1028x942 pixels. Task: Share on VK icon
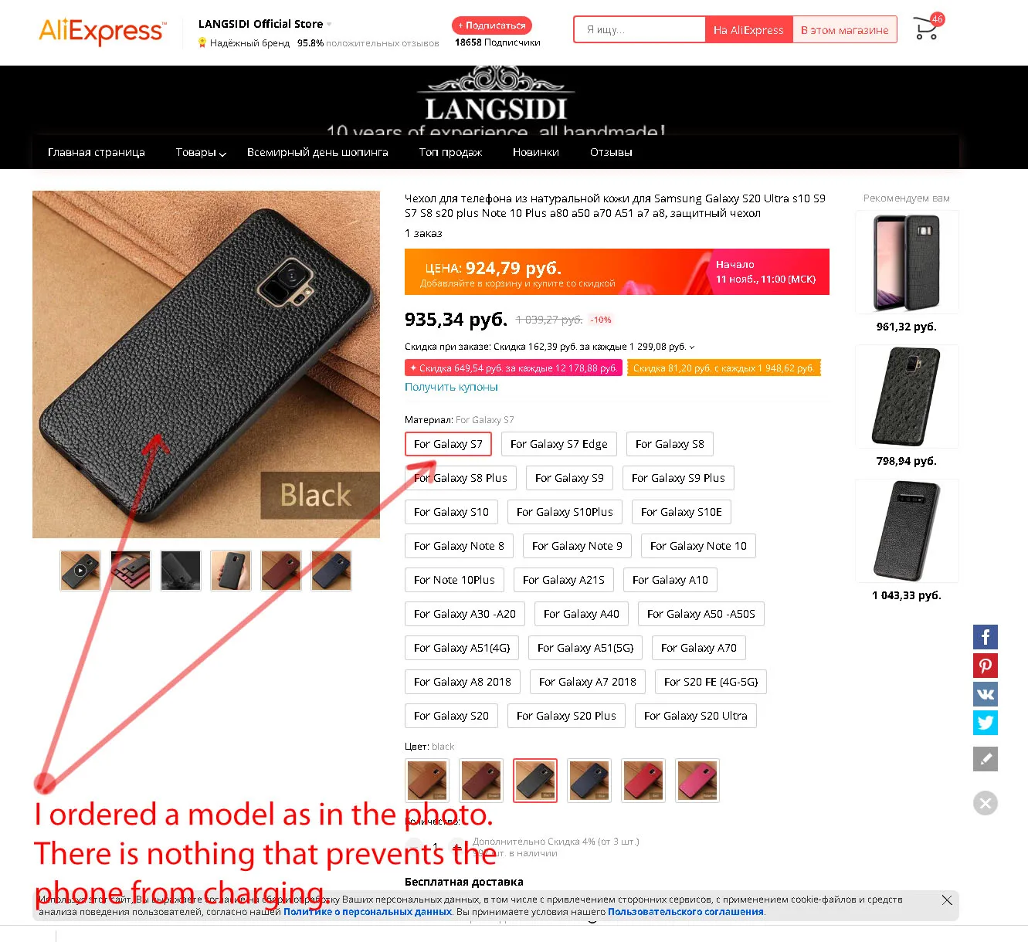pyautogui.click(x=986, y=694)
